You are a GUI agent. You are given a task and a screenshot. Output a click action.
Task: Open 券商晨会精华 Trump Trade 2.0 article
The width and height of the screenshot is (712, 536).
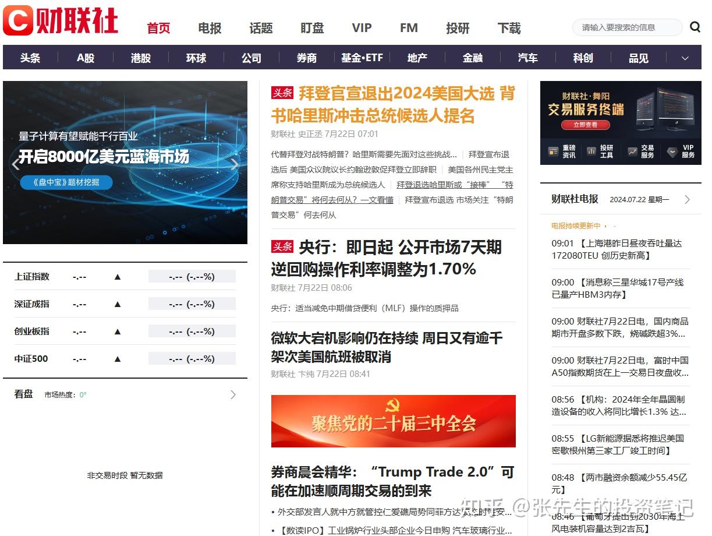(393, 481)
